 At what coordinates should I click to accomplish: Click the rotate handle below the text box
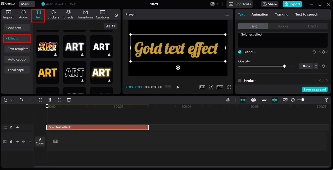(x=178, y=68)
